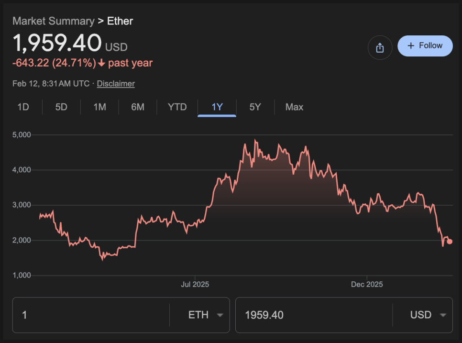The height and width of the screenshot is (343, 462).
Task: Click the Jul 2025 axis label
Action: tap(195, 284)
